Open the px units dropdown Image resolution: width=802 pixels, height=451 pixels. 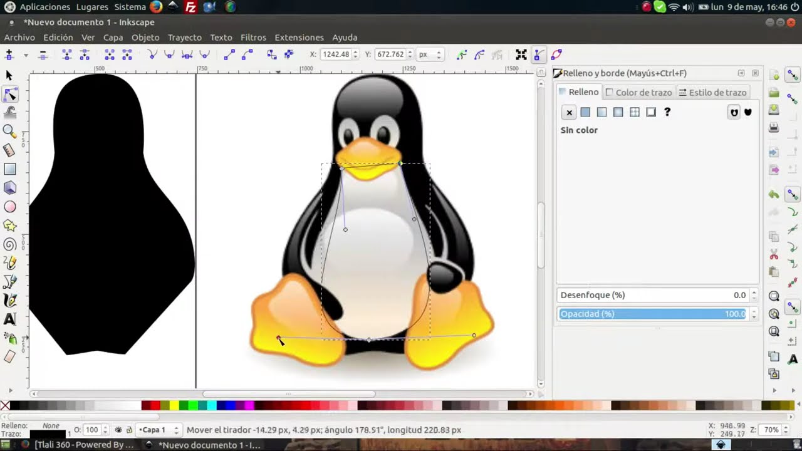[430, 54]
